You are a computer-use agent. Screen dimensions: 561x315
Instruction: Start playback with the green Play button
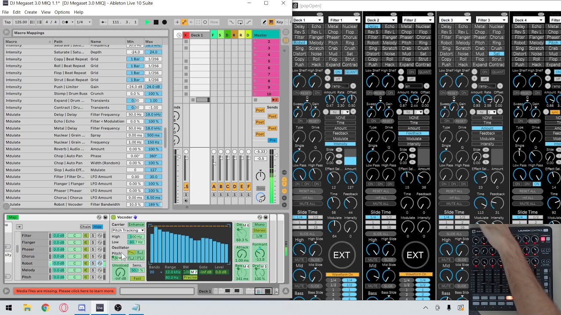[x=147, y=22]
